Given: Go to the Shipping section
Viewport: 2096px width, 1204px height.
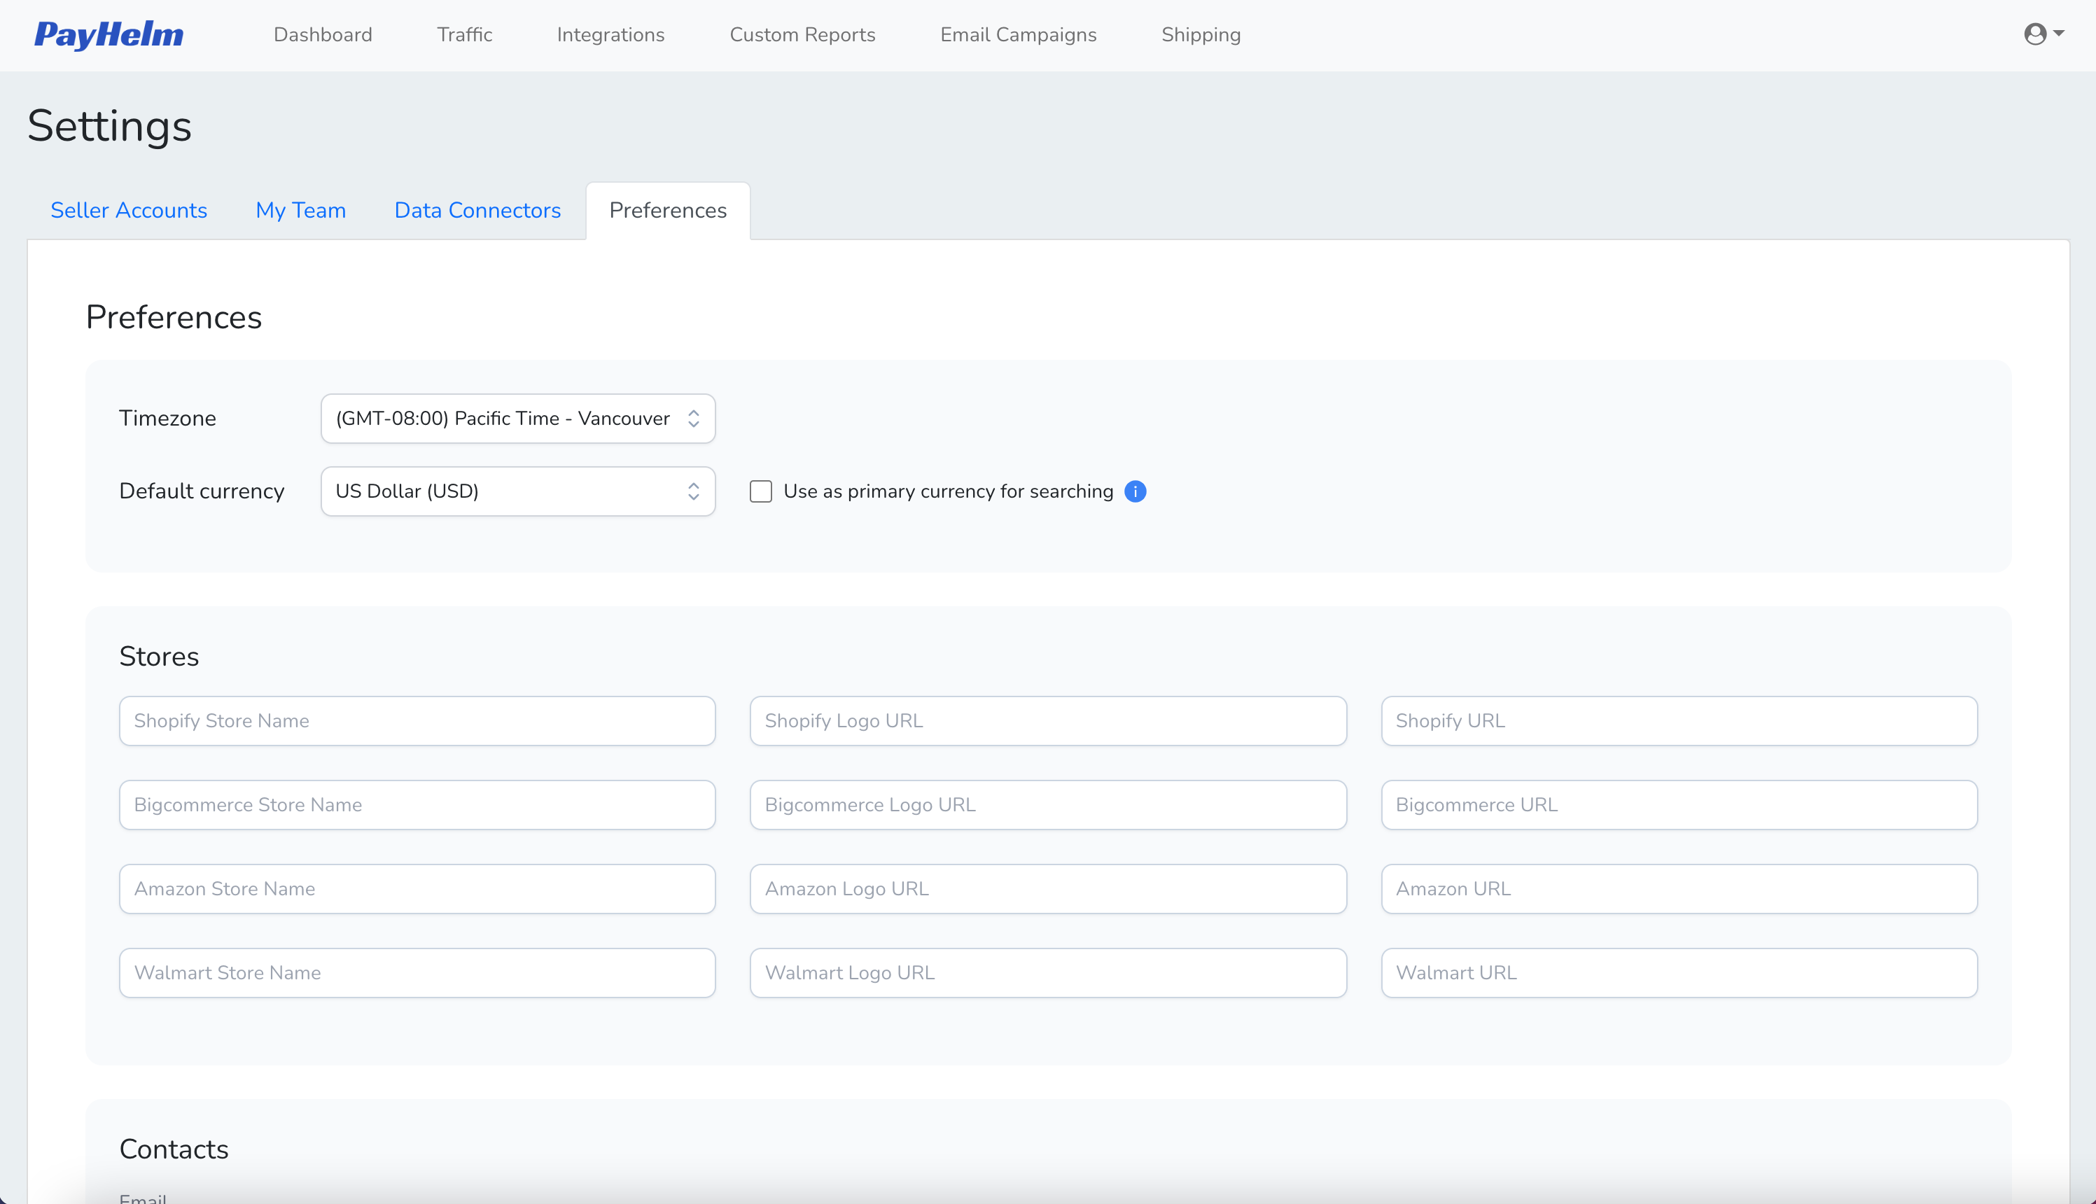Looking at the screenshot, I should [1201, 35].
